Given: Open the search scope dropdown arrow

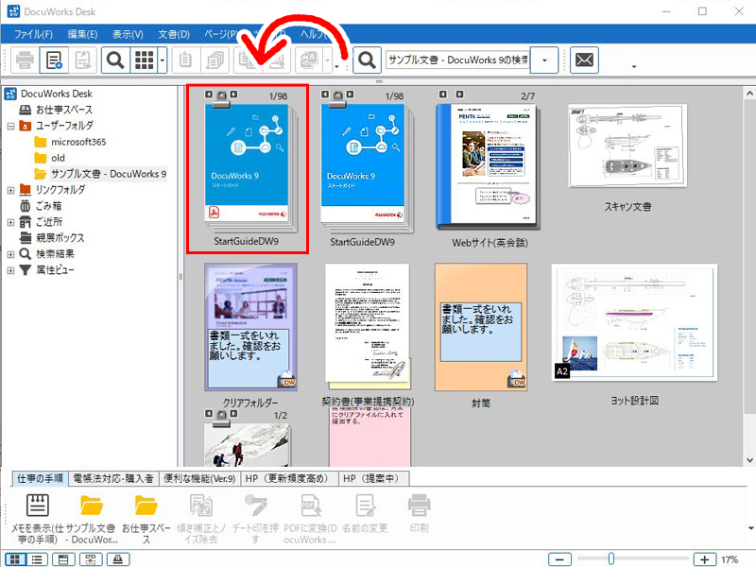Looking at the screenshot, I should 544,60.
